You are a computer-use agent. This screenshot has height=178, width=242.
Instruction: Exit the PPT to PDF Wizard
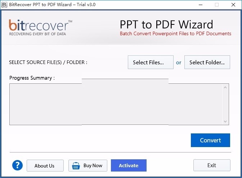tap(212, 165)
